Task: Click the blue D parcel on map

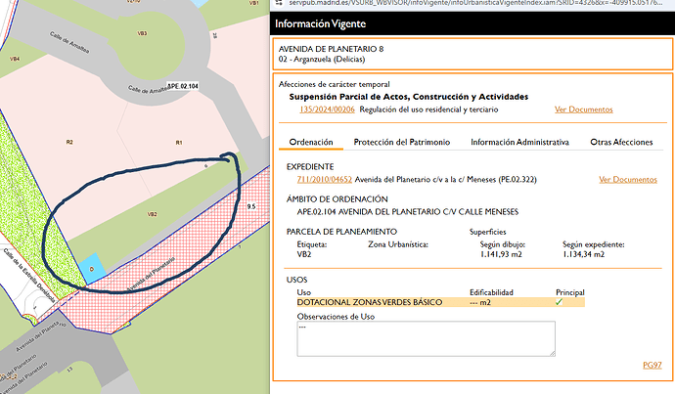Action: point(90,269)
